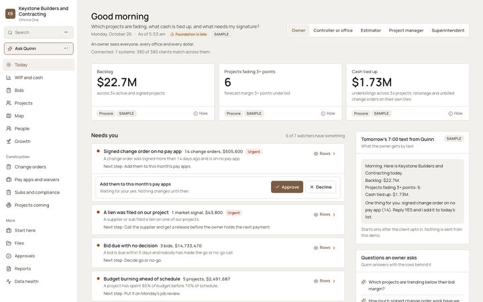
Task: Click the eye icon on Signed change order row
Action: coord(315,154)
